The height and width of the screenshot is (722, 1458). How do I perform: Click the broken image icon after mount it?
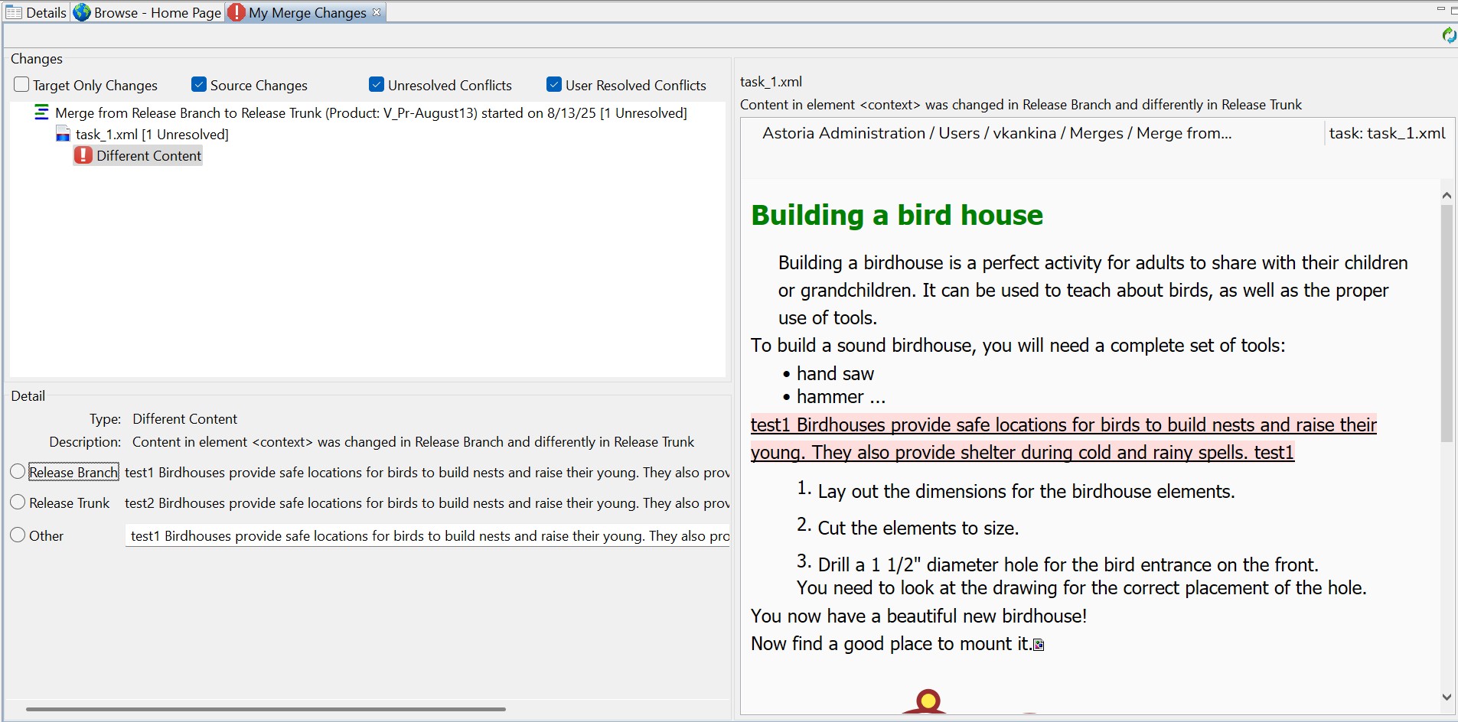coord(1039,646)
